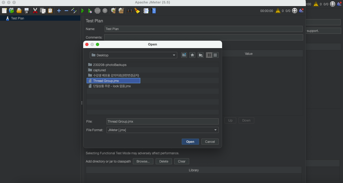Click the Comments input field
Image resolution: width=343 pixels, height=183 pixels.
[204, 37]
